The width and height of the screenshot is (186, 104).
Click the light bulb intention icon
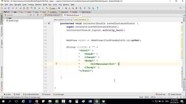tap(56, 64)
